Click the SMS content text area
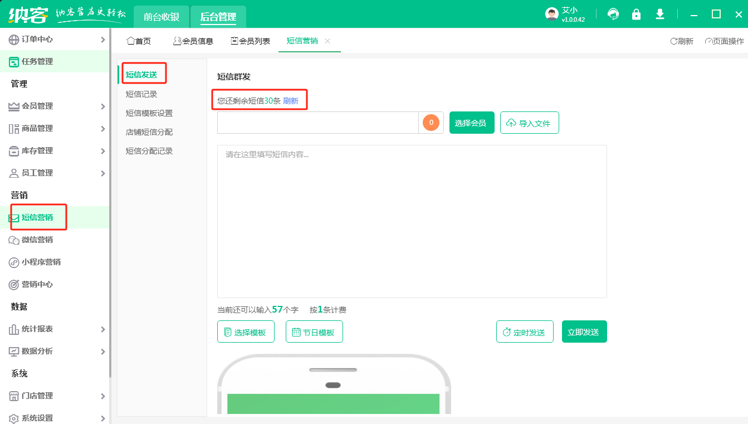748x424 pixels. tap(412, 221)
